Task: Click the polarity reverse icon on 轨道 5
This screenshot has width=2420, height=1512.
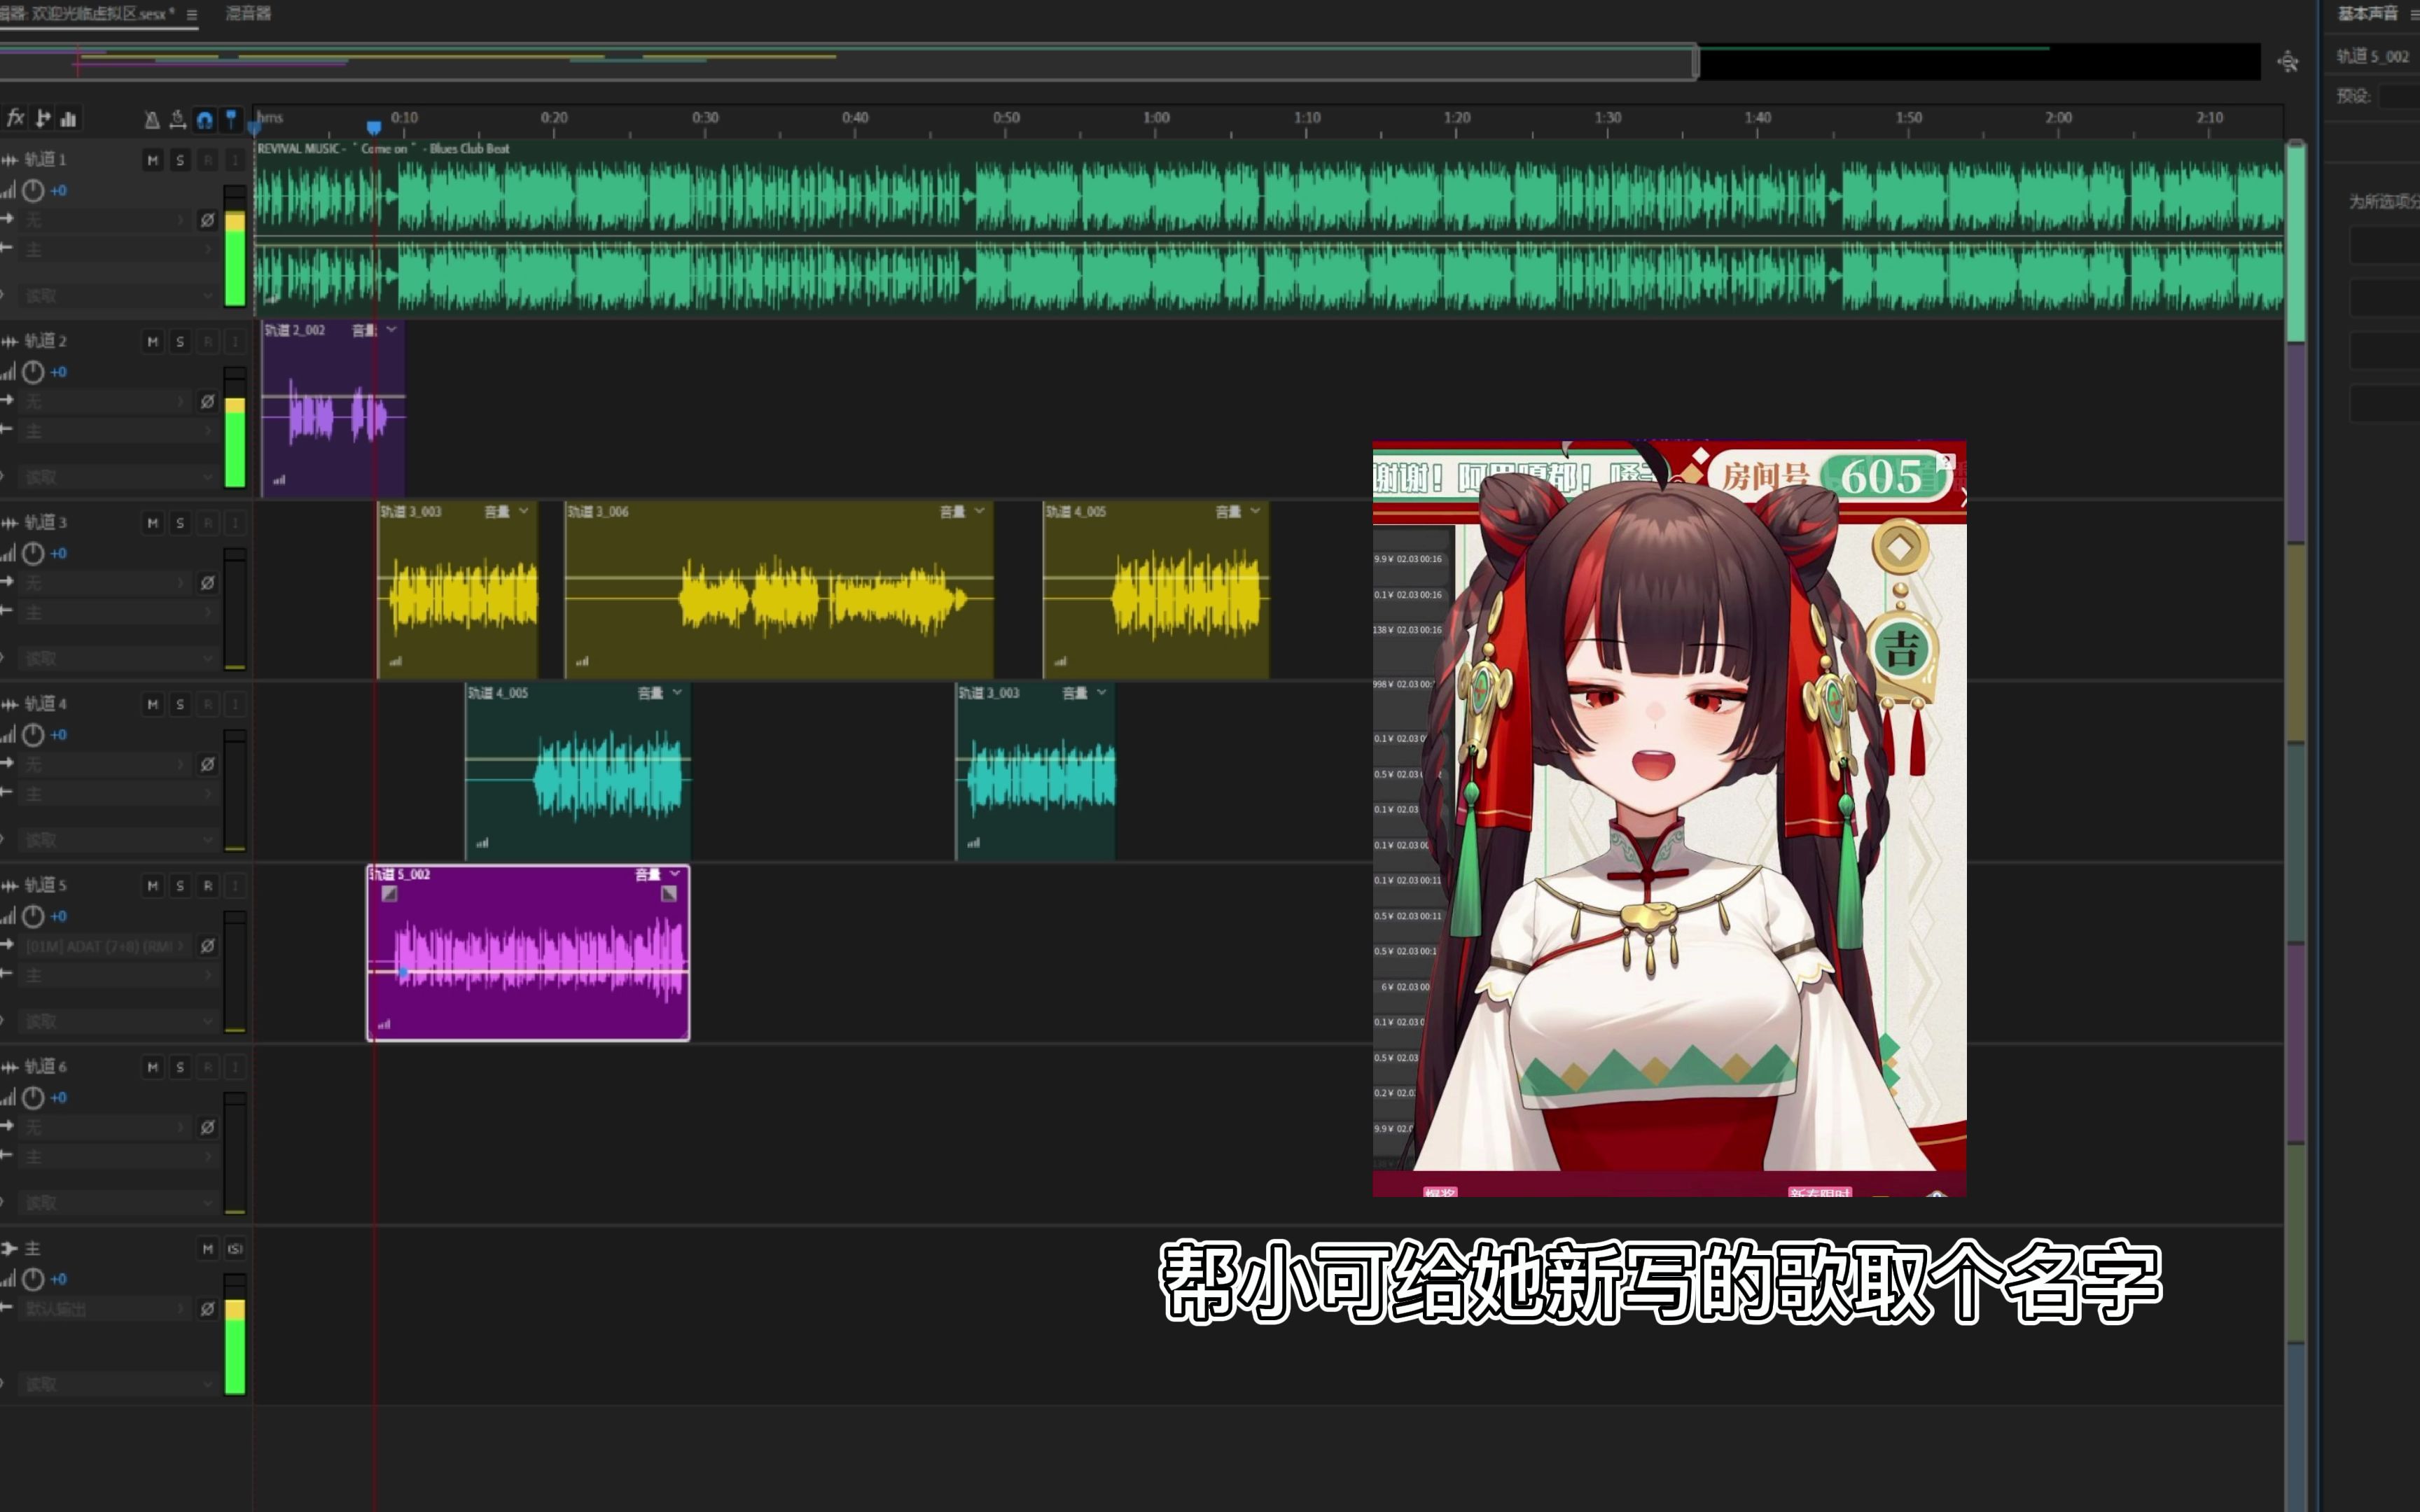Action: tap(207, 946)
